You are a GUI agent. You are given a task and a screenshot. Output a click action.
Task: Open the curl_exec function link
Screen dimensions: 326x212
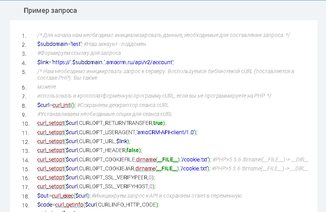(63, 196)
